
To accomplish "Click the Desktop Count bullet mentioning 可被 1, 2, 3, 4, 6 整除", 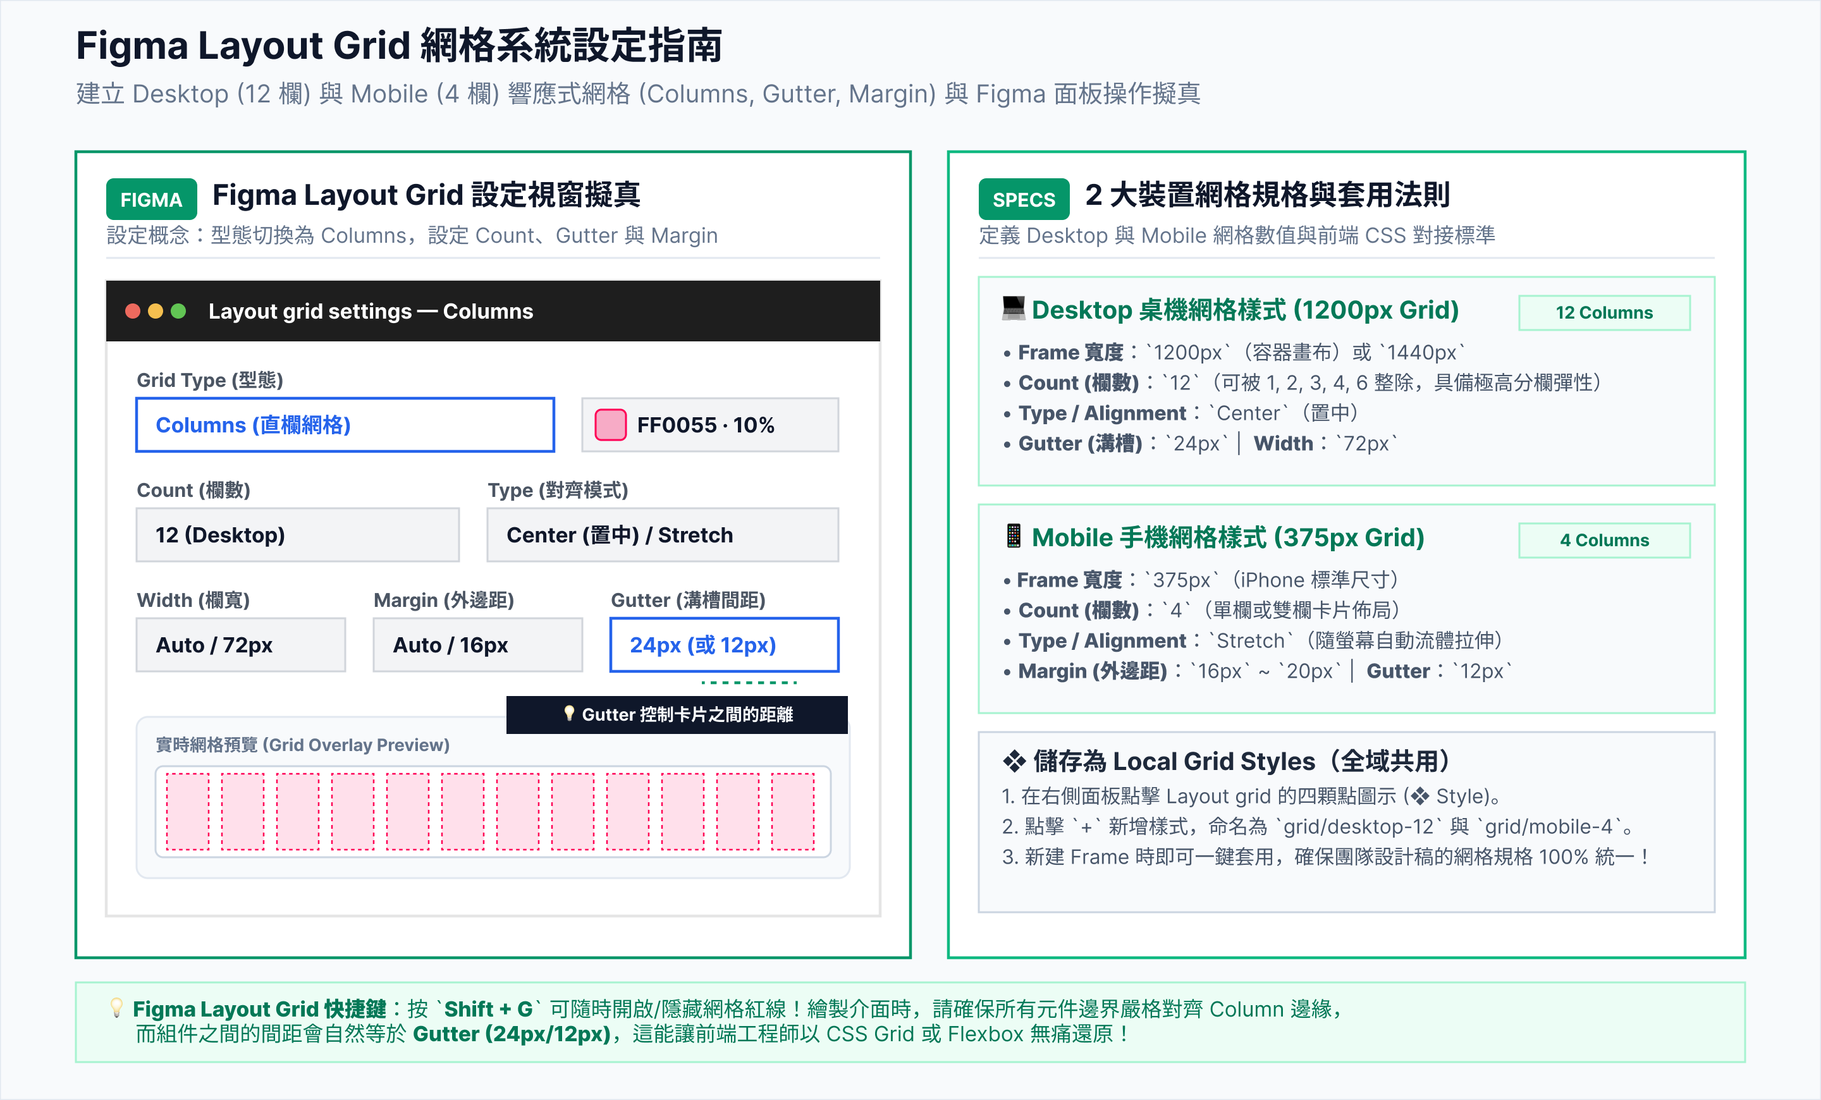I will point(1302,382).
